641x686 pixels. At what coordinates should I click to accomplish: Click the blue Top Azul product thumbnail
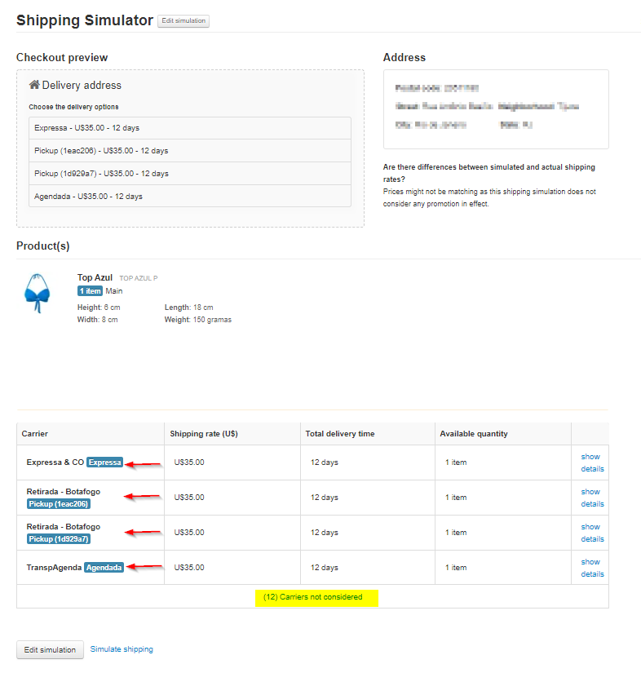point(38,293)
